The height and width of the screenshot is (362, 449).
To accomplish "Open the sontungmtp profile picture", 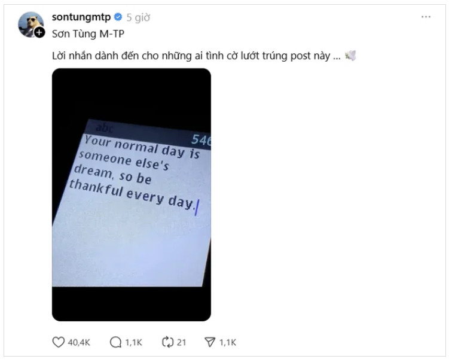I will click(31, 25).
